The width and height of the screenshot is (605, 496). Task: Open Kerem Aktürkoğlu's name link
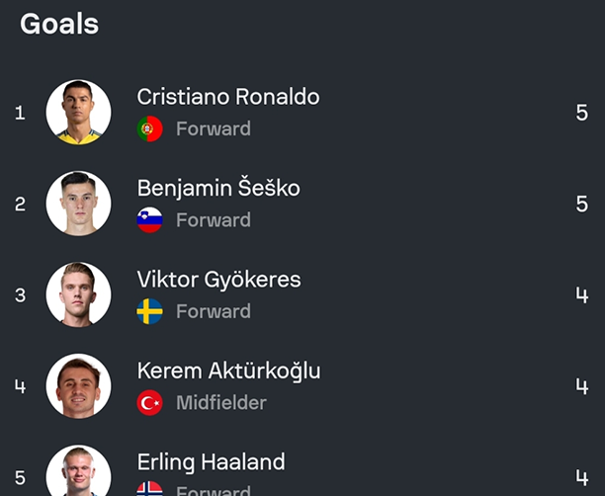coord(228,371)
